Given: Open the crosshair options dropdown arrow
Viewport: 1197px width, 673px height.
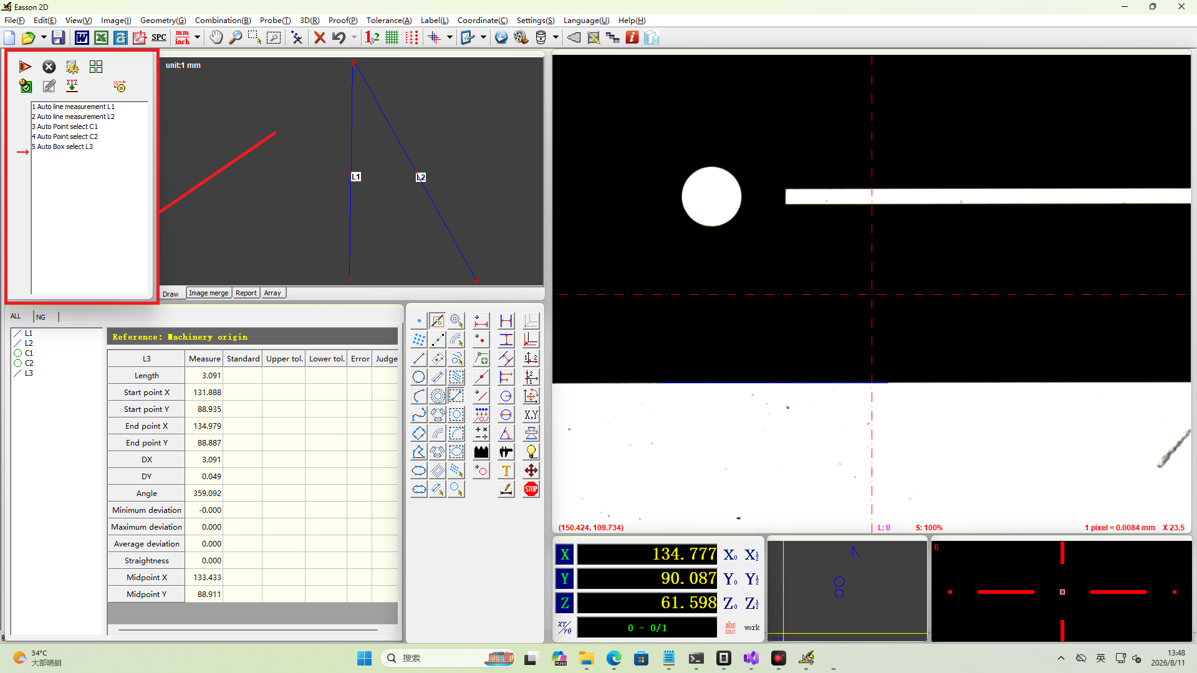Looking at the screenshot, I should tap(449, 38).
